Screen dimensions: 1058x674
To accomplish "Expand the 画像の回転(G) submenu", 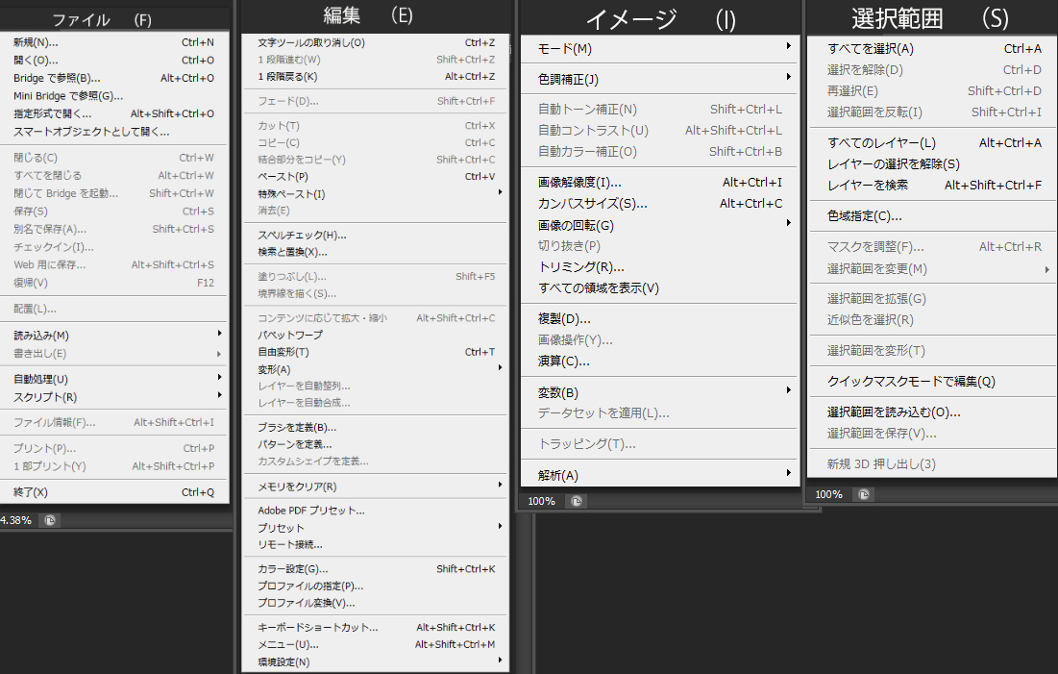I will click(x=660, y=225).
